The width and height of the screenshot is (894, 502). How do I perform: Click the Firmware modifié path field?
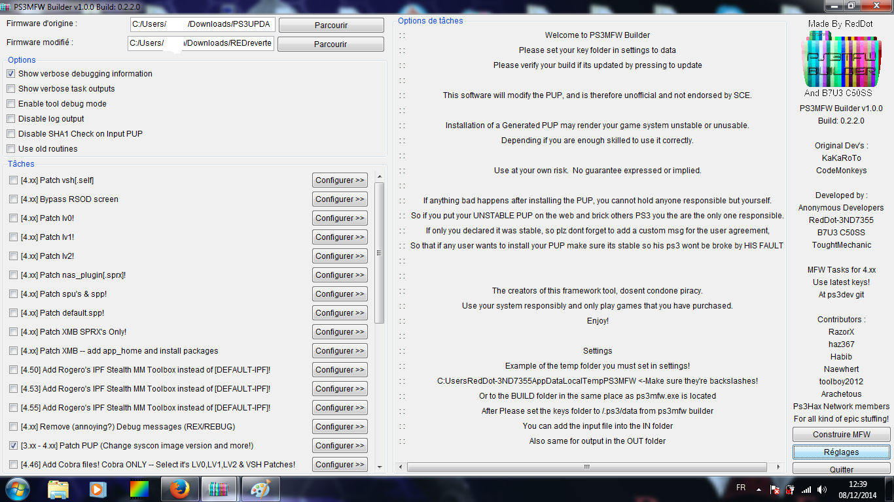201,44
